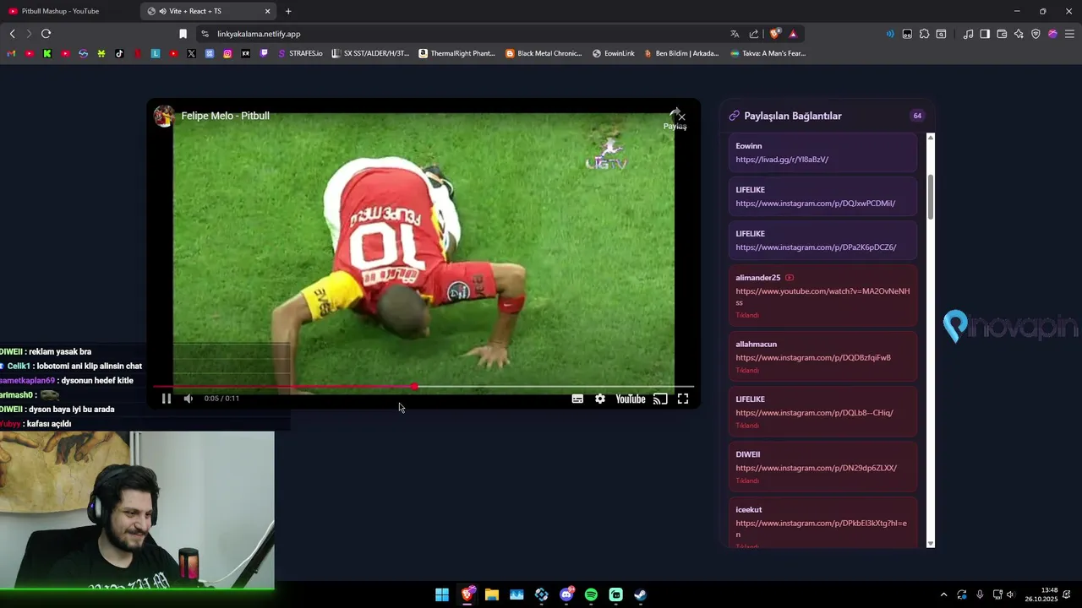The image size is (1082, 608).
Task: Pause the Felipe Melo video
Action: 167,399
